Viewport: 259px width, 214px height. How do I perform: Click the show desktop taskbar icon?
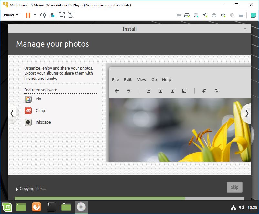21,207
